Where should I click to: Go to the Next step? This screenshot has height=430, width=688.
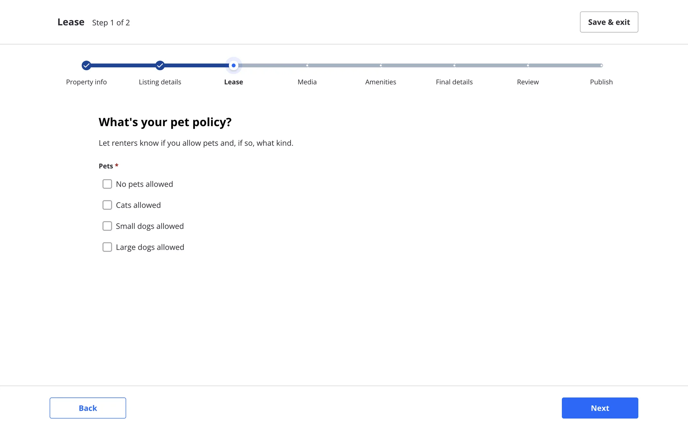coord(599,408)
